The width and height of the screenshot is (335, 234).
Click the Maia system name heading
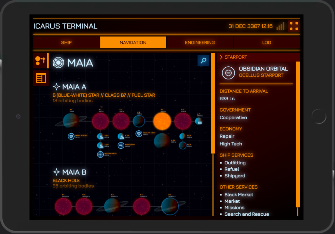(x=80, y=63)
